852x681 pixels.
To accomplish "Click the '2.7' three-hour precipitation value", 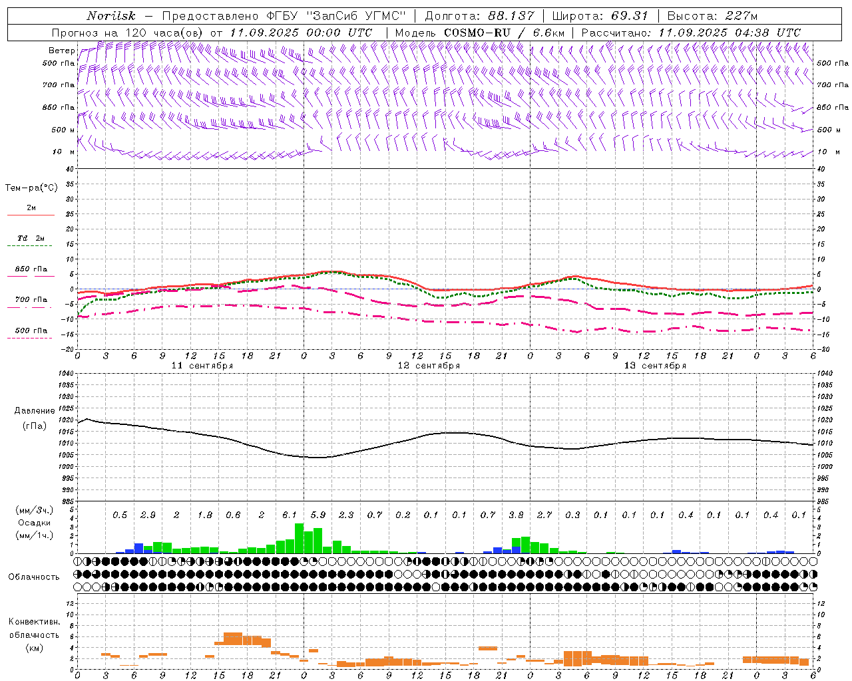I will point(544,515).
